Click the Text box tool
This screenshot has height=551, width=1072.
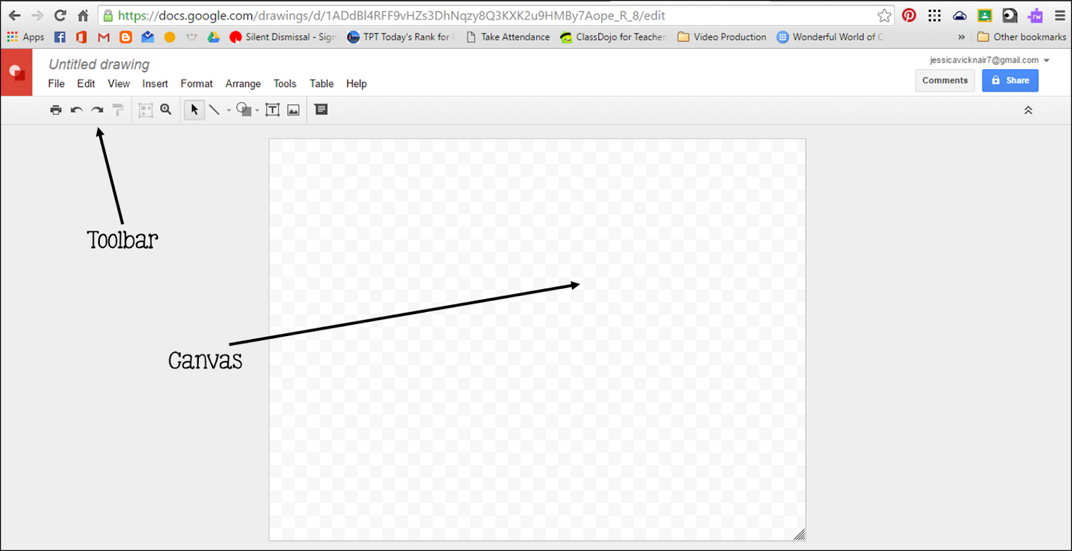[273, 110]
